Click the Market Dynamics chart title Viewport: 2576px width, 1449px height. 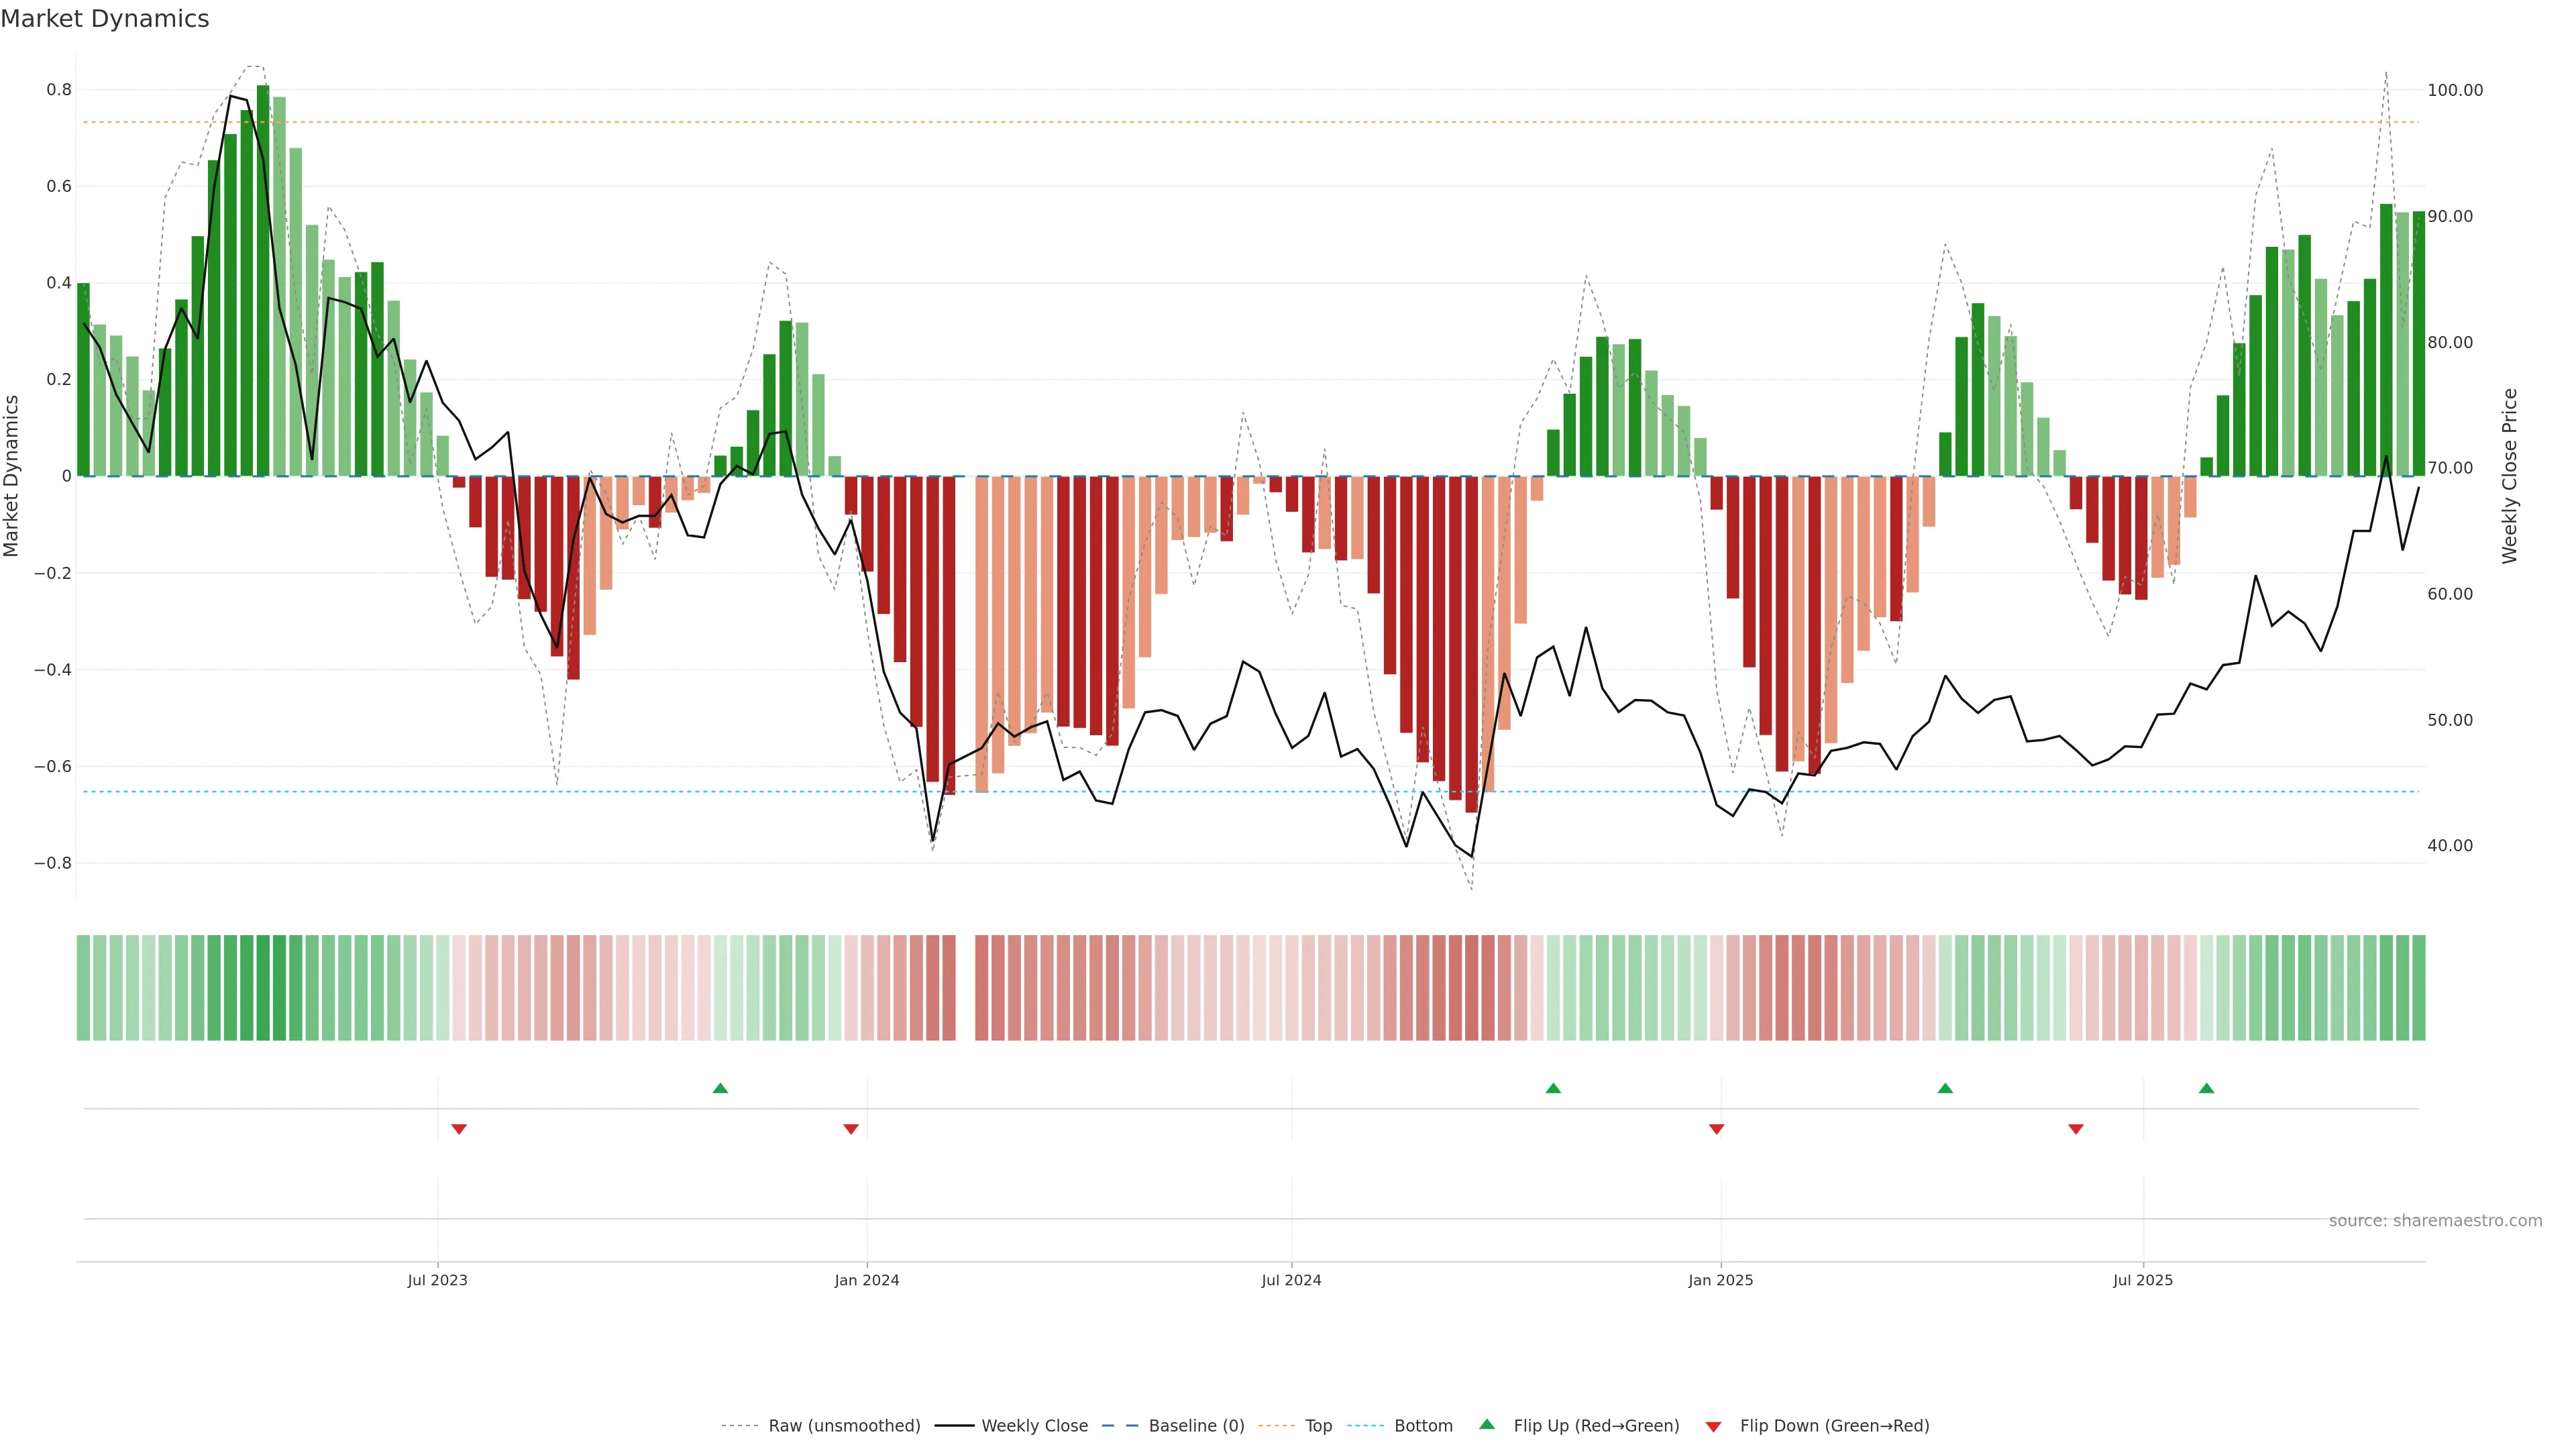pos(105,19)
